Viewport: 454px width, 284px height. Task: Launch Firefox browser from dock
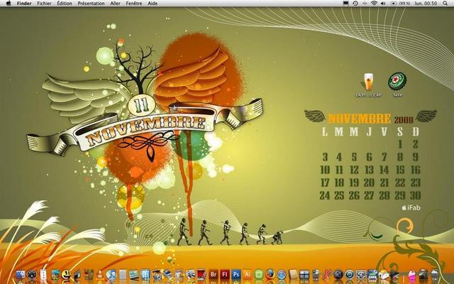click(270, 274)
